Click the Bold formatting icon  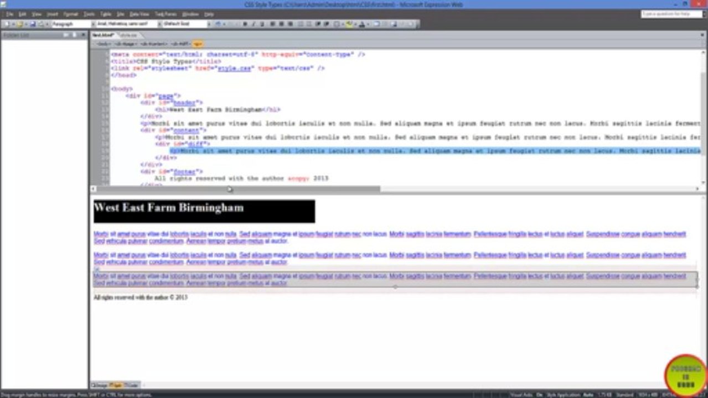click(x=245, y=24)
